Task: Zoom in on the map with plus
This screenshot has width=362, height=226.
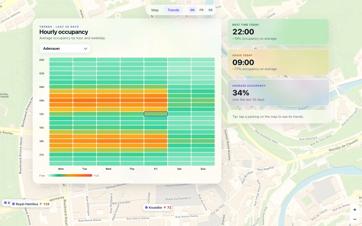Action: coord(355,210)
